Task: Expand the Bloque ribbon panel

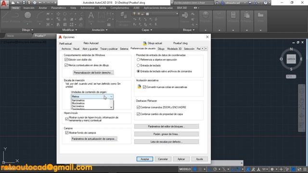Action: 189,30
